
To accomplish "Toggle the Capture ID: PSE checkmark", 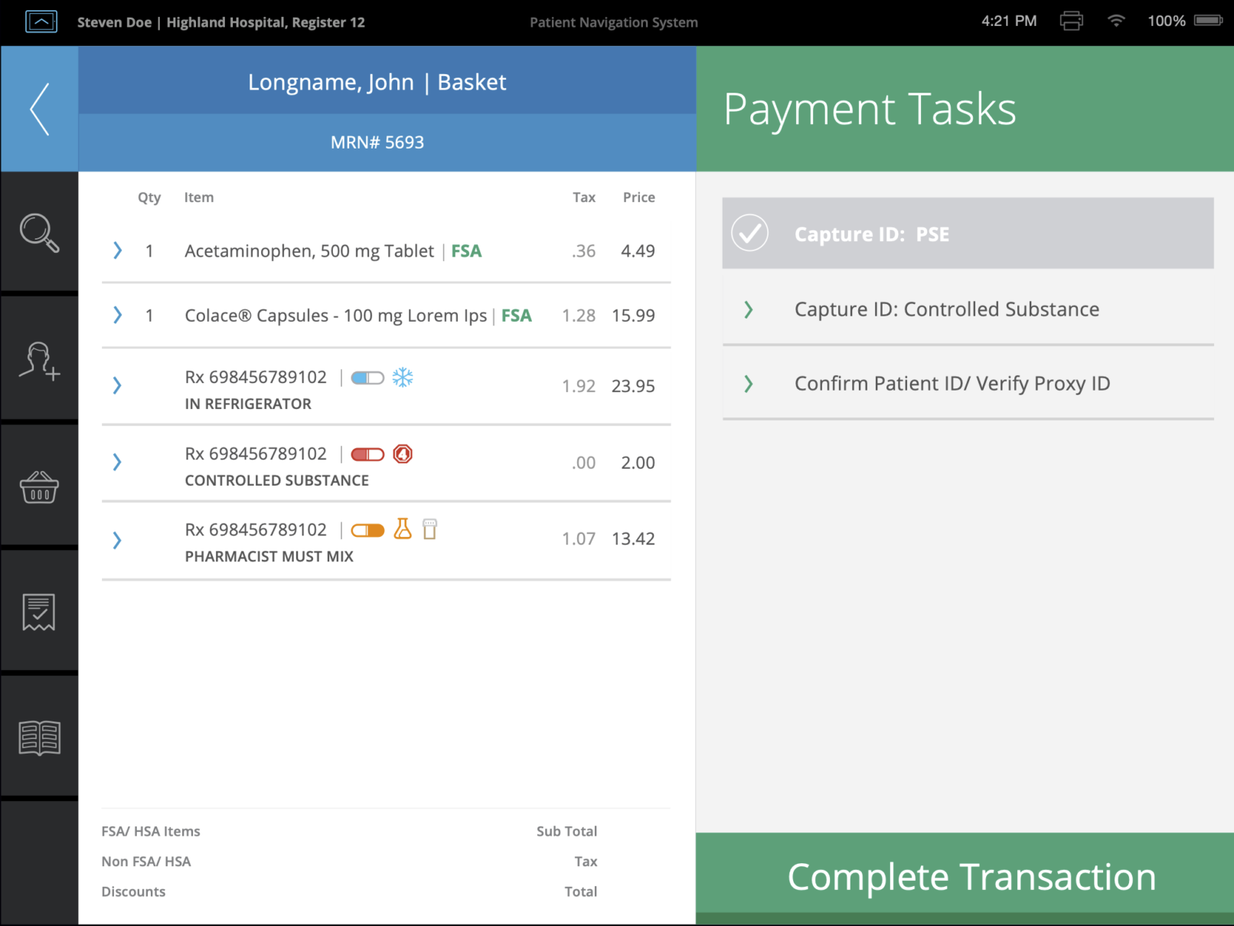I will [749, 234].
